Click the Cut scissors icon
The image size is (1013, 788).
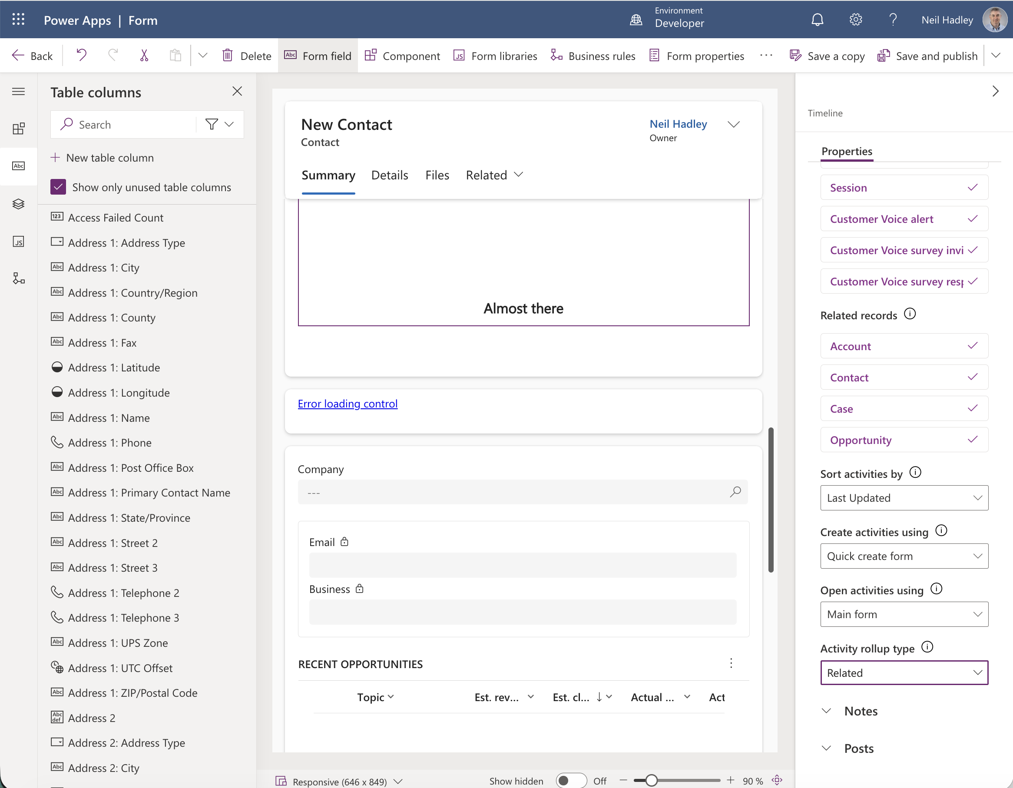click(x=144, y=56)
